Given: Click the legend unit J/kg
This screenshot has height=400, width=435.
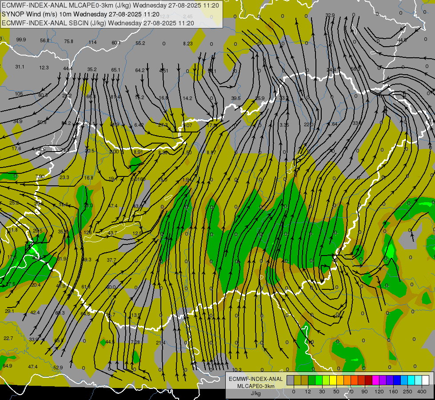Looking at the screenshot, I should click(x=256, y=393).
